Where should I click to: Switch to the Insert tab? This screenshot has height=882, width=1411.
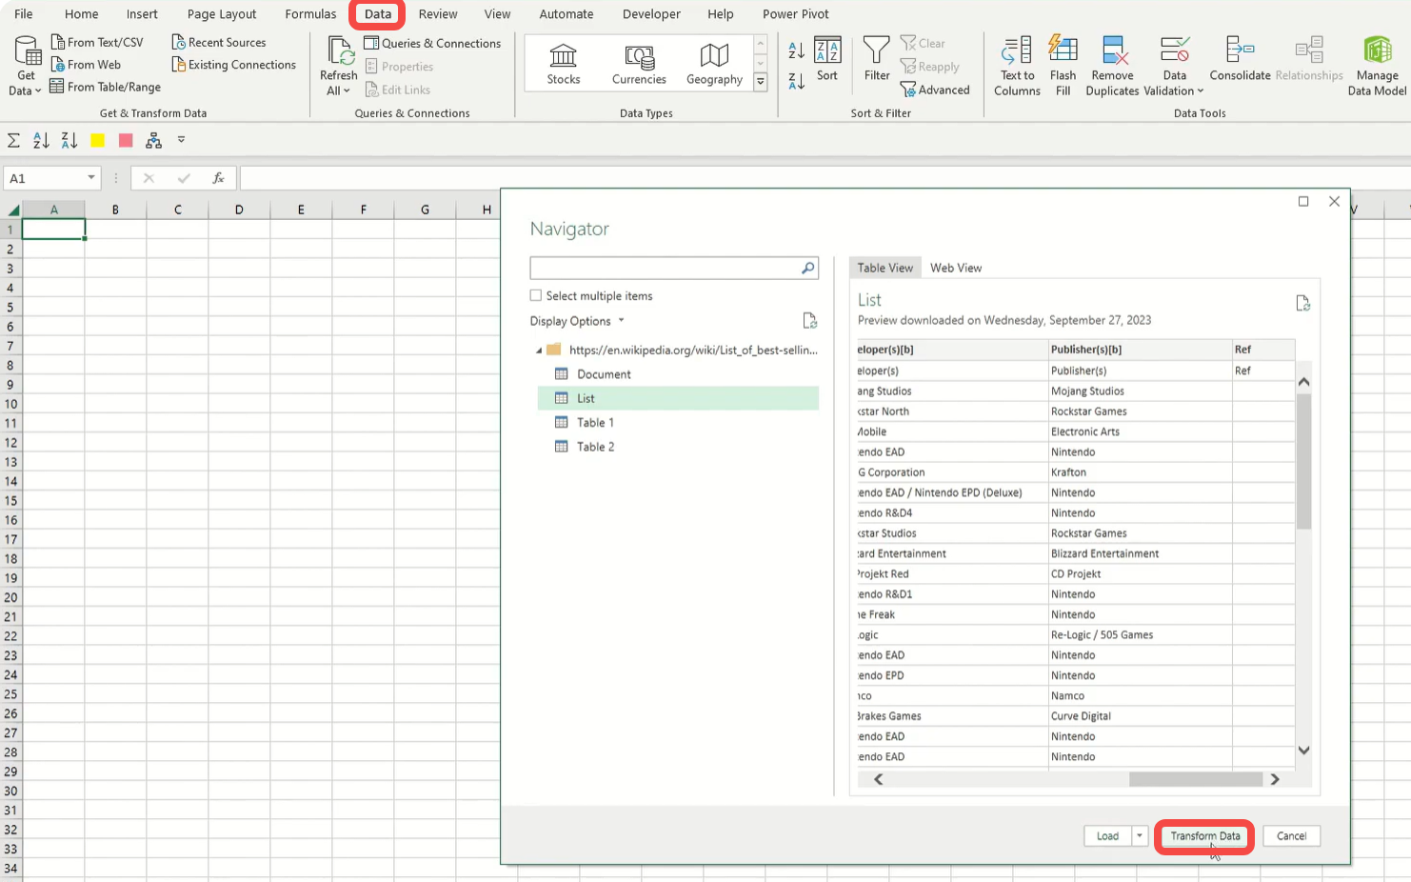point(142,14)
